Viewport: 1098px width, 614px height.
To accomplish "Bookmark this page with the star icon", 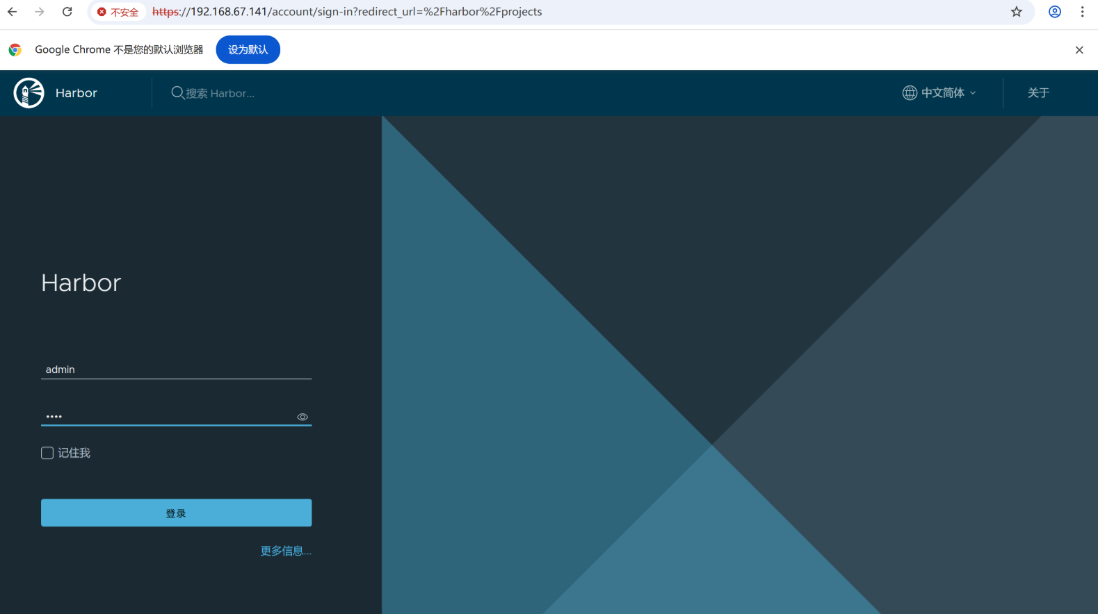I will [x=1017, y=12].
